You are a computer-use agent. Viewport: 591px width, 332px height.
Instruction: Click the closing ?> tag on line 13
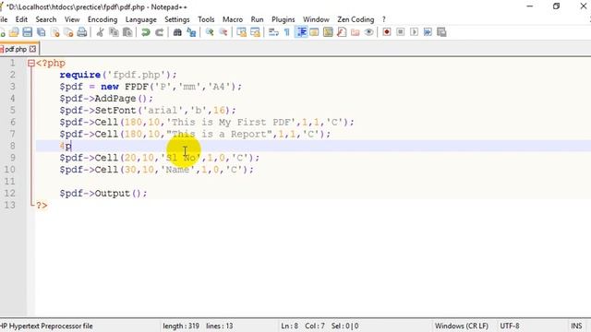(42, 206)
